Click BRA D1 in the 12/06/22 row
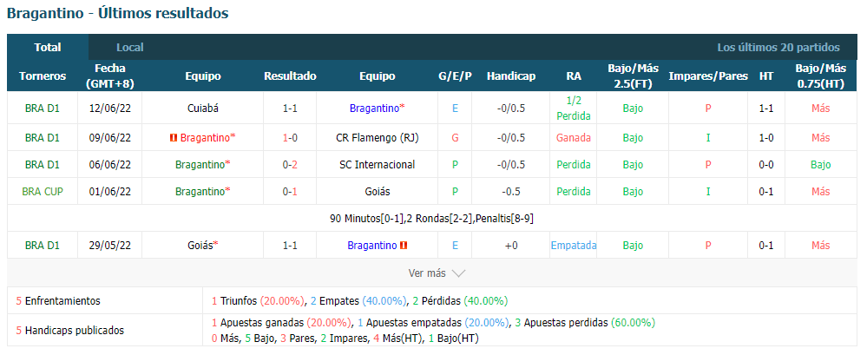This screenshot has height=355, width=867. coord(43,108)
